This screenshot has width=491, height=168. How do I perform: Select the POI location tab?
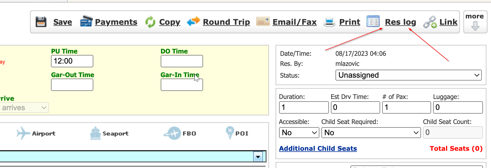[237, 133]
